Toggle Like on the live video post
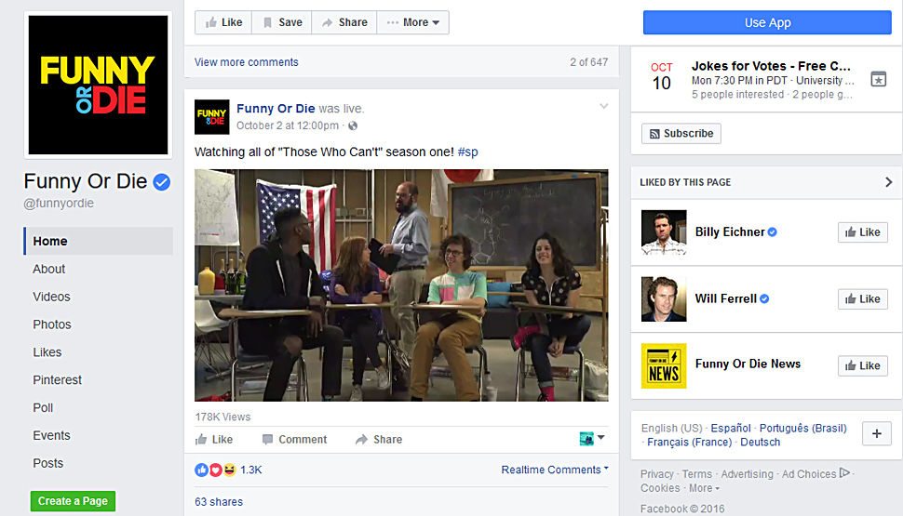This screenshot has height=516, width=903. coord(214,440)
